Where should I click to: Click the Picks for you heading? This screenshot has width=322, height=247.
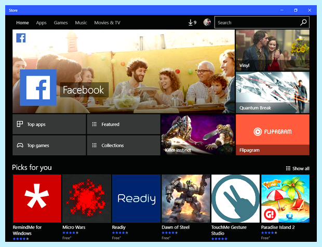[32, 168]
